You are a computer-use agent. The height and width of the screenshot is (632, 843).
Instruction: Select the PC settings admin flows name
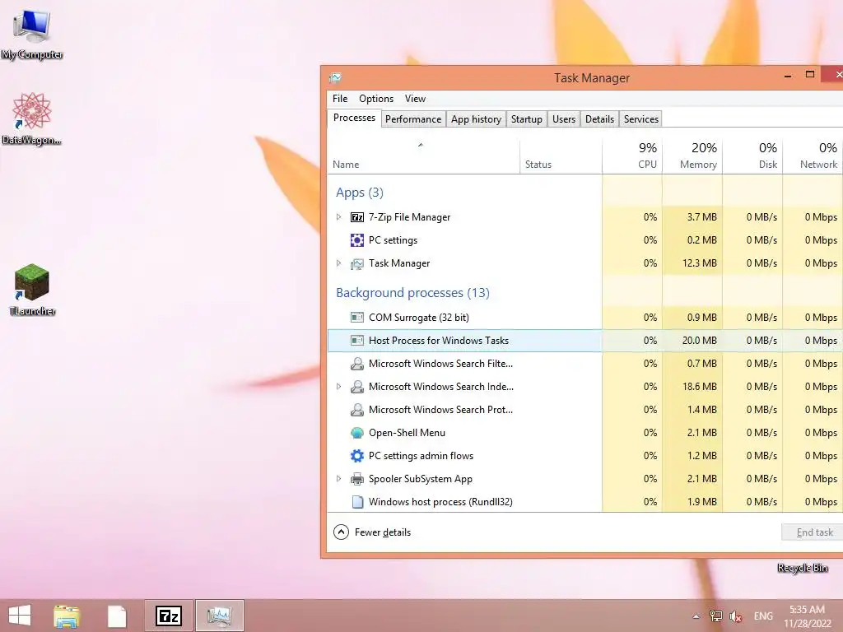[421, 456]
